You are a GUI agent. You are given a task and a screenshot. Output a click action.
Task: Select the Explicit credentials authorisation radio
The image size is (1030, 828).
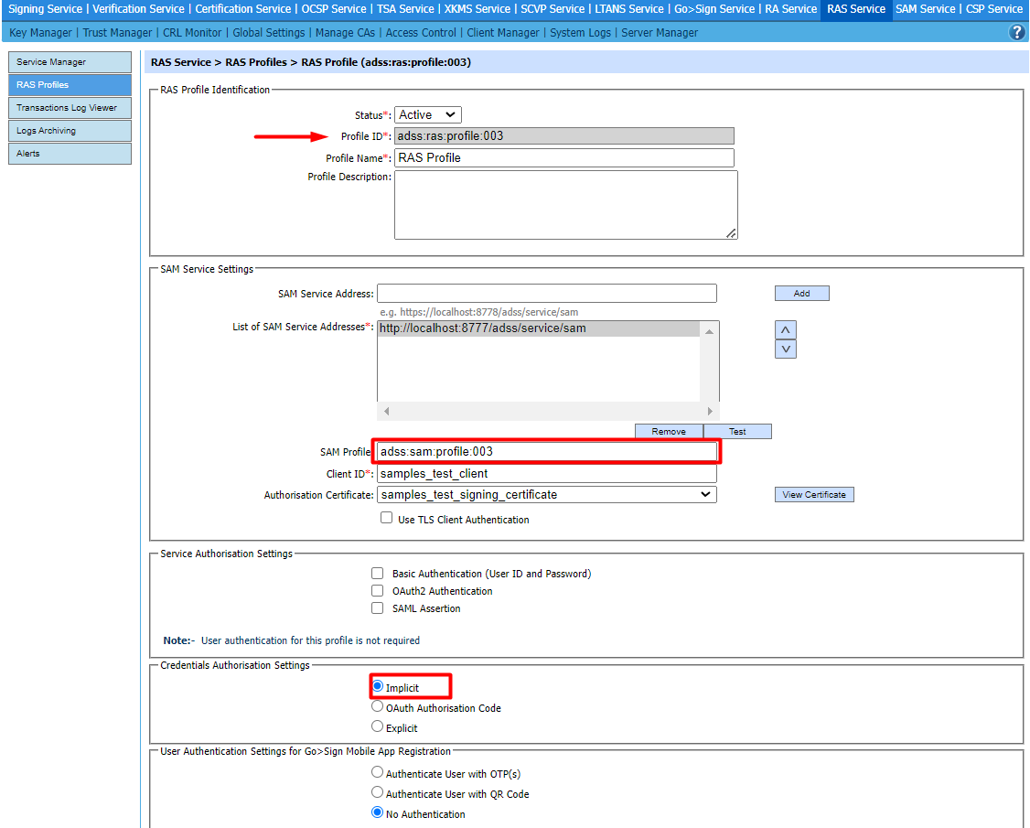pyautogui.click(x=377, y=726)
